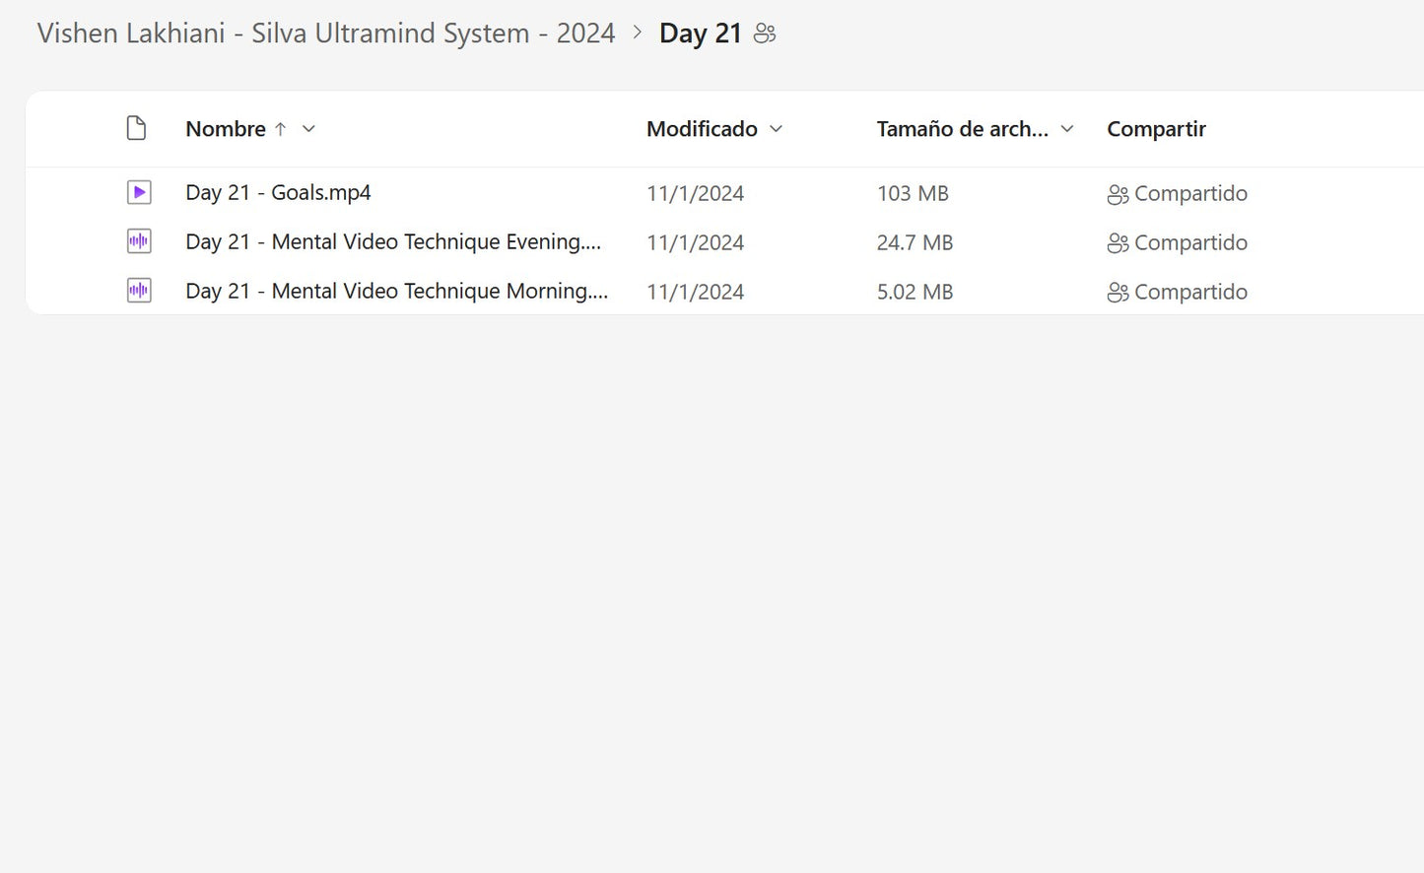Open the Day 21 - Goals.mp4 file
This screenshot has width=1424, height=873.
(278, 193)
